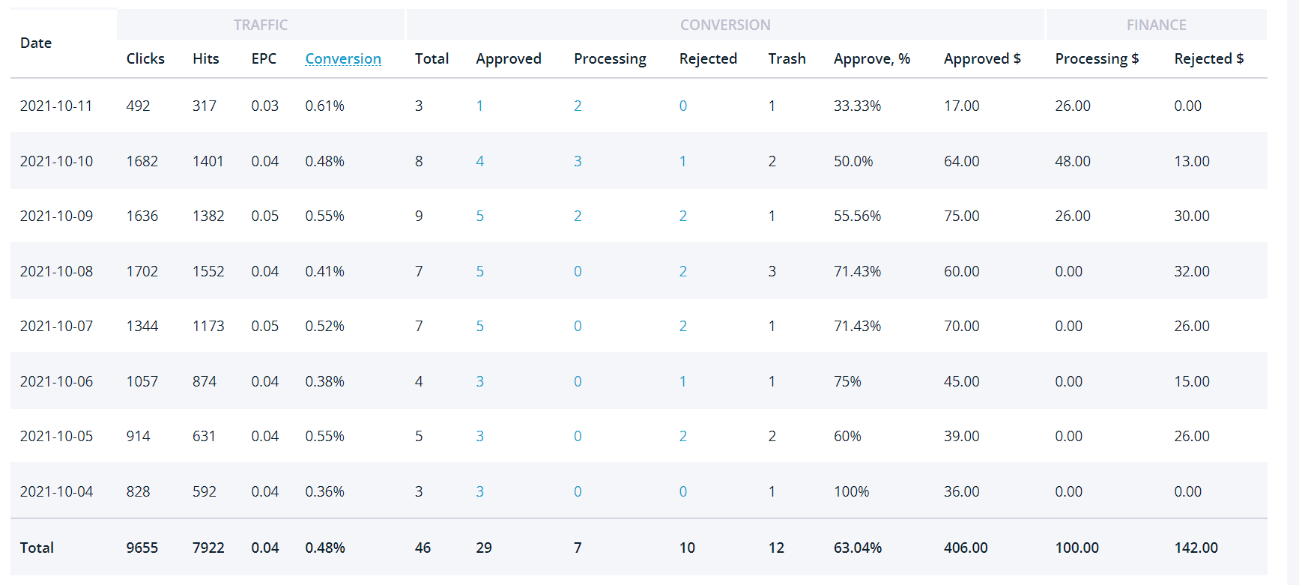Open Rejected count link for 2021-10-10
Viewport: 1299px width, 585px height.
click(682, 161)
